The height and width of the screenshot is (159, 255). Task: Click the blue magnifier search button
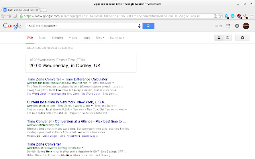tap(148, 26)
